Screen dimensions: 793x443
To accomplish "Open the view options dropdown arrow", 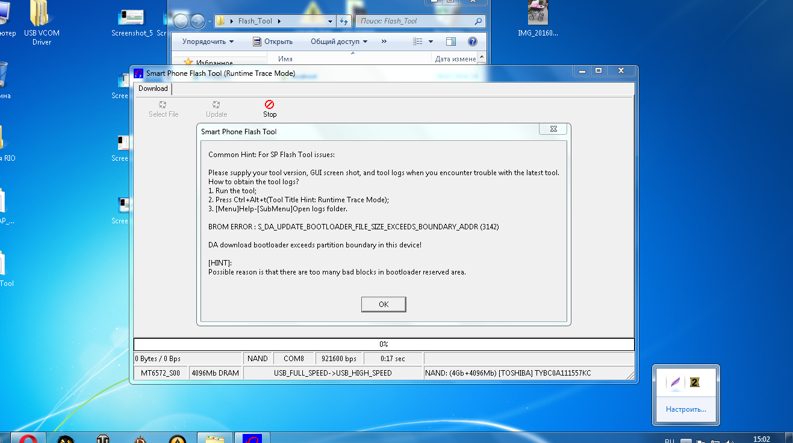I will click(x=431, y=42).
